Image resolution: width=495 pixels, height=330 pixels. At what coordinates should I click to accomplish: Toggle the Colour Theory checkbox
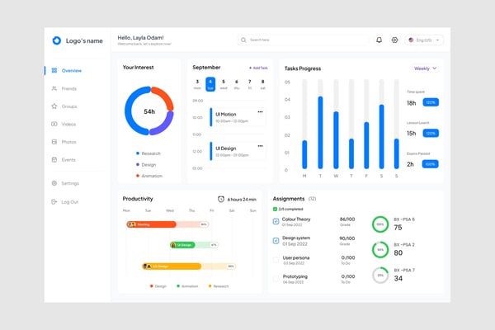coord(276,222)
